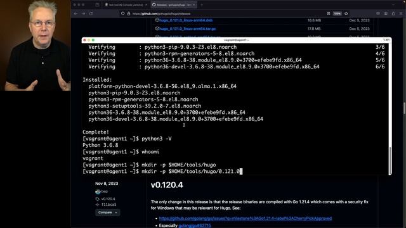The height and width of the screenshot is (228, 406).
Task: Click the 'whoami' command line in terminal
Action: (x=121, y=152)
